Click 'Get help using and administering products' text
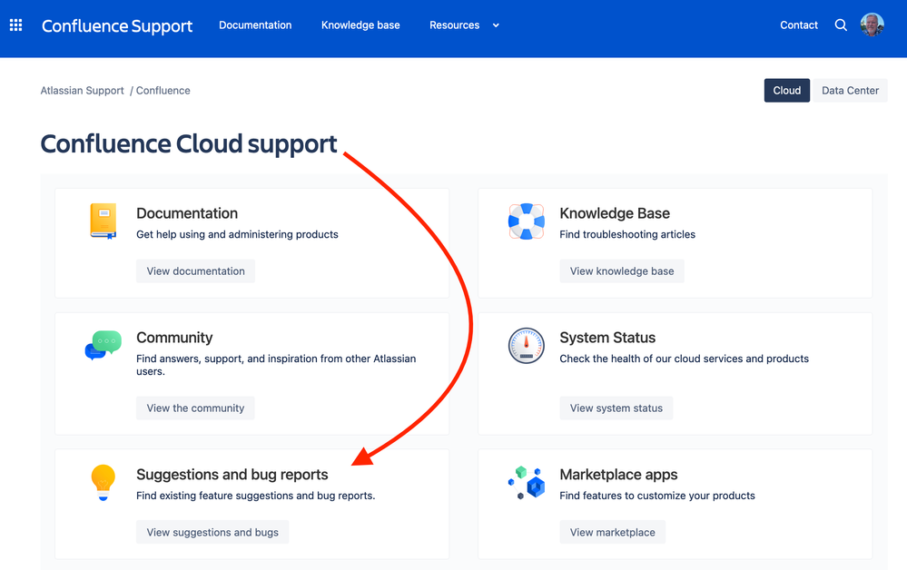 237,235
